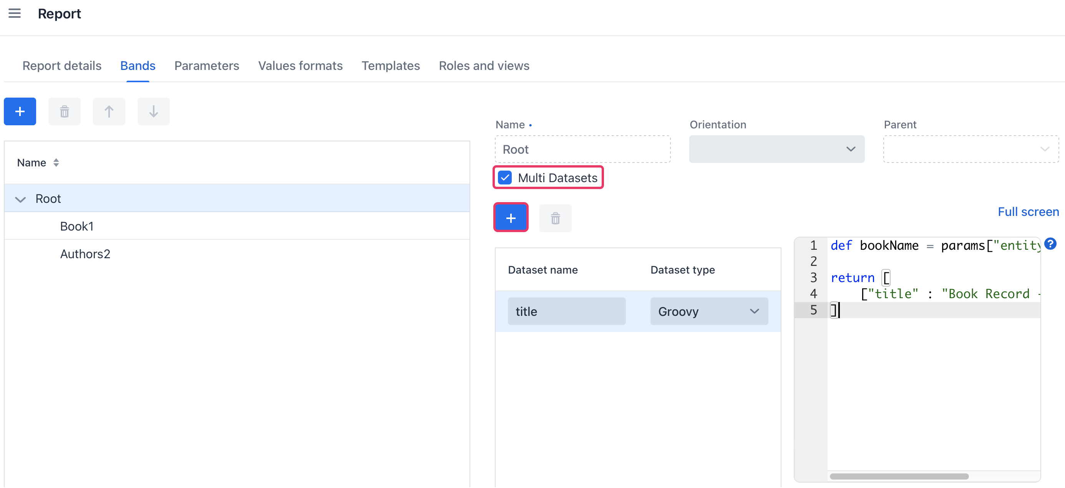Open the Parent dropdown
Screen dimensions: 1065x488
[x=971, y=149]
